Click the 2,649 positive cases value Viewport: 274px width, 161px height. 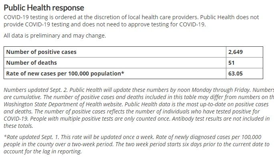pos(236,52)
